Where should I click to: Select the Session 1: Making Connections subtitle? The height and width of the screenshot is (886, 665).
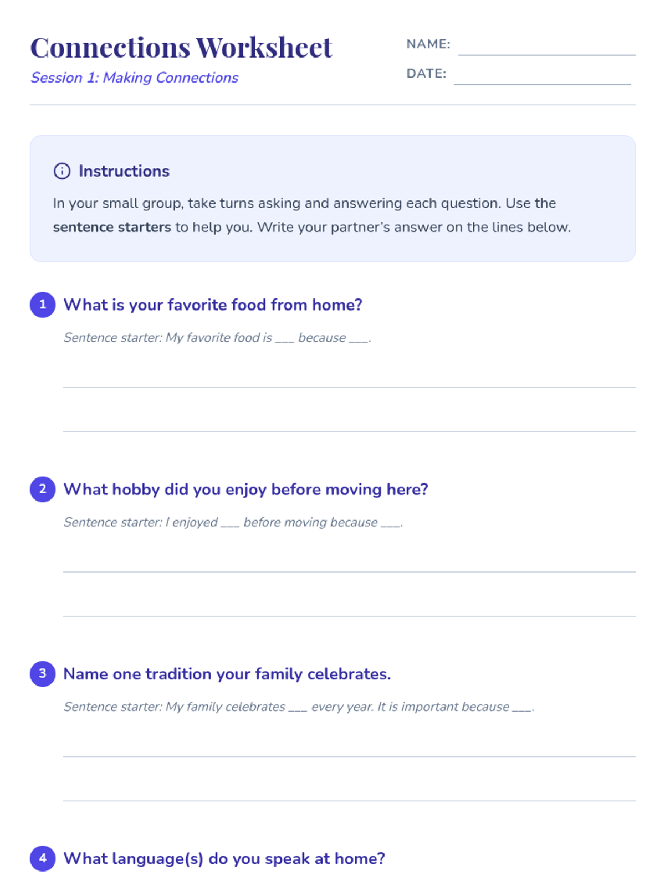(x=135, y=78)
